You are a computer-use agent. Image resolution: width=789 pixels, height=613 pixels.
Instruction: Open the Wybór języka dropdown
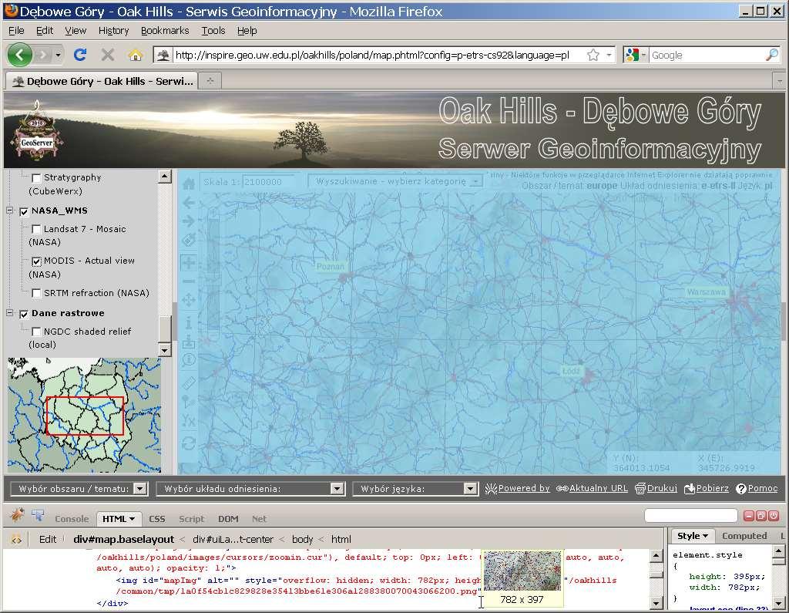[415, 489]
